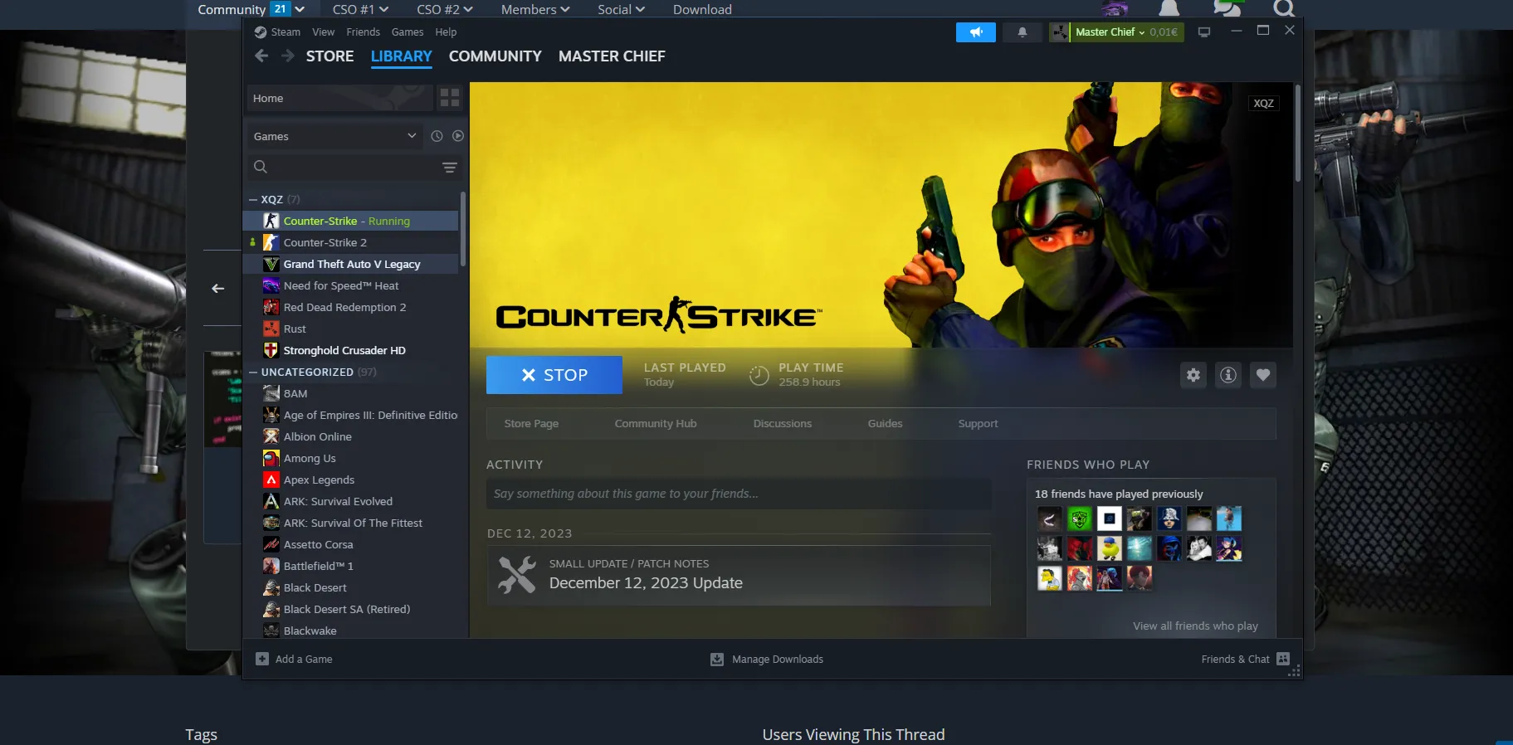Open December 12, 2023 Update patch notes
Screen dimensions: 1513x745
click(739, 575)
